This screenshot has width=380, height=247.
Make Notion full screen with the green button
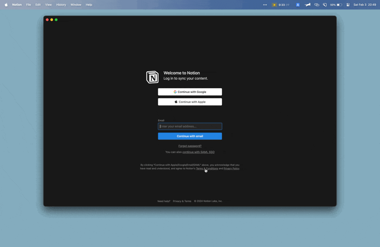point(56,19)
